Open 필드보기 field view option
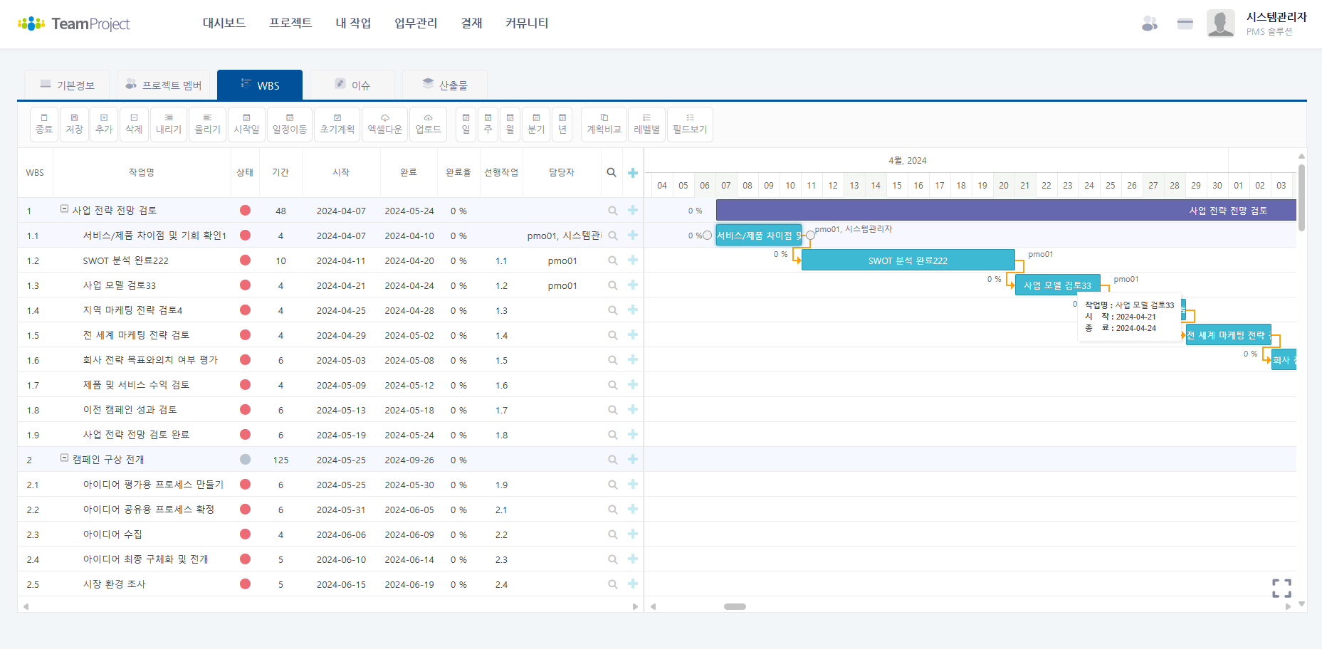Screen dimensions: 1322x649 pos(689,124)
